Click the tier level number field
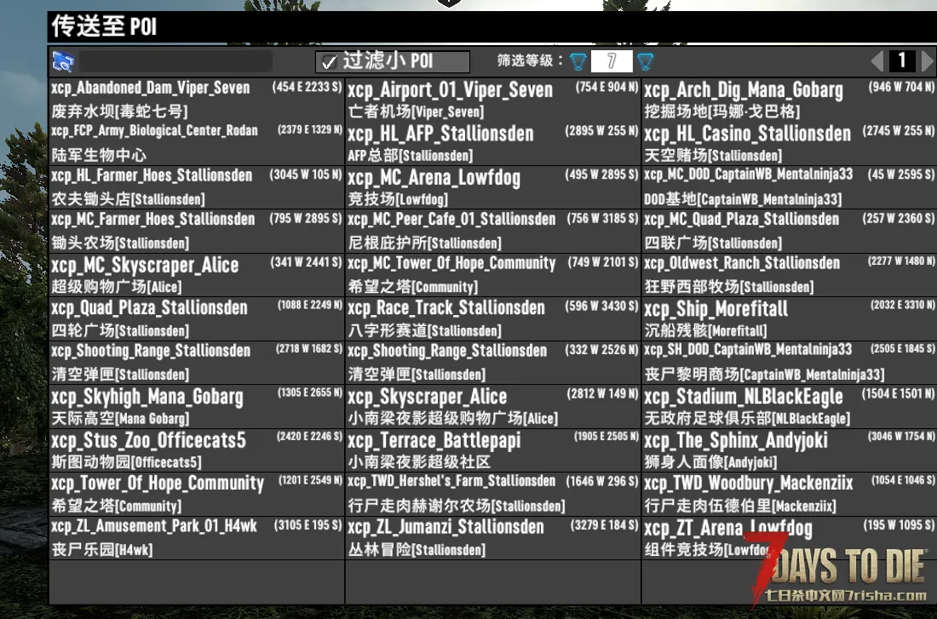This screenshot has width=937, height=619. click(x=612, y=61)
